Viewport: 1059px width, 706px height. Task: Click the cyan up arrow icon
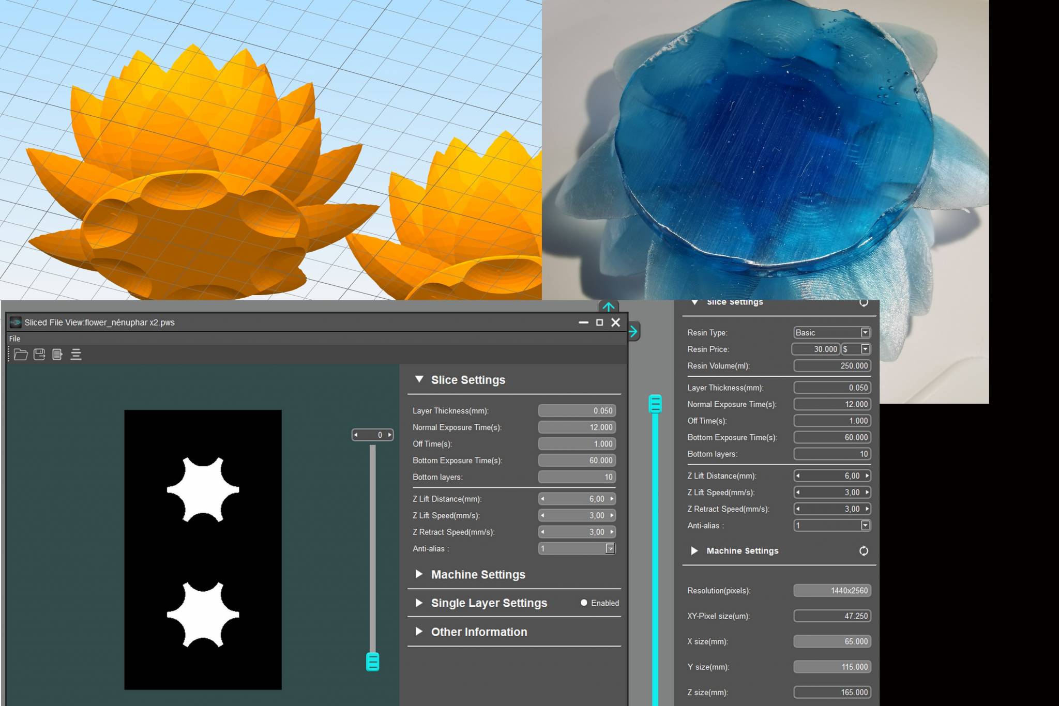(x=609, y=306)
